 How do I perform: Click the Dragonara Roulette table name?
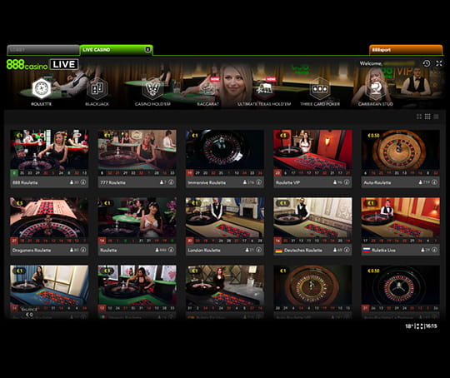[32, 250]
